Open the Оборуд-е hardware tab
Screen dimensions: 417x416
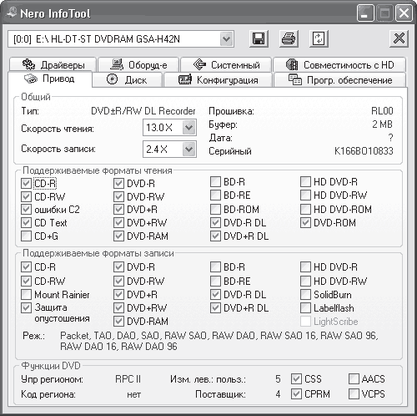[x=138, y=65]
